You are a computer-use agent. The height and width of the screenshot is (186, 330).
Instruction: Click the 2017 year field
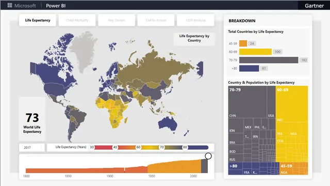point(32,148)
